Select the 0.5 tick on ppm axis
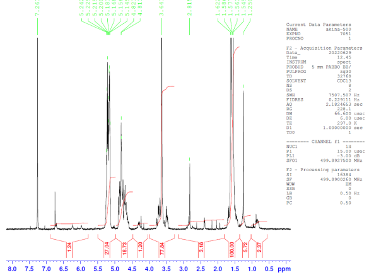Screen dimensions: 369x275 click(x=269, y=269)
